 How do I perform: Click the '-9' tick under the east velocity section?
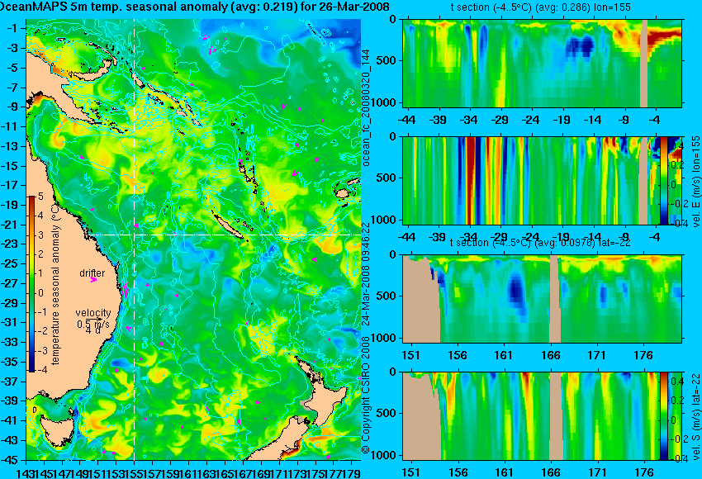624,237
